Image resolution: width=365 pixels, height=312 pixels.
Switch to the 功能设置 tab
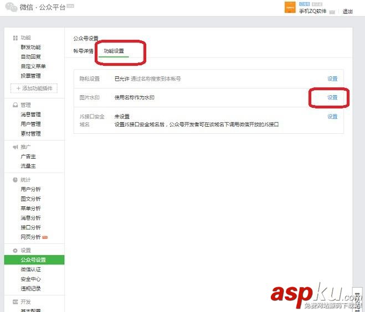(114, 51)
